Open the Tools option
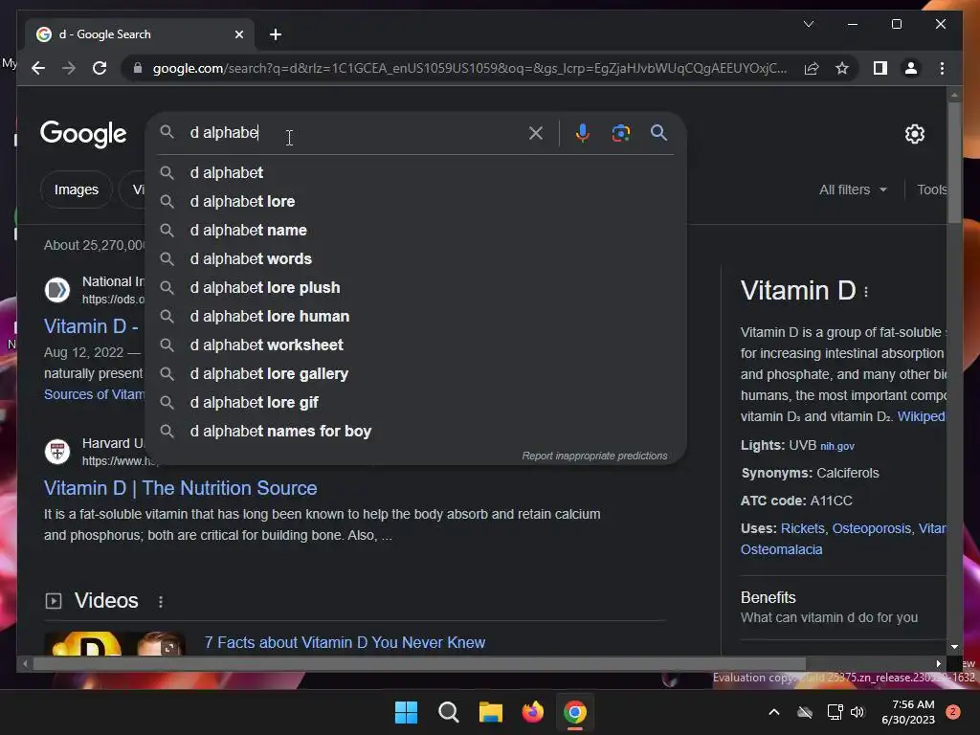 [x=932, y=189]
